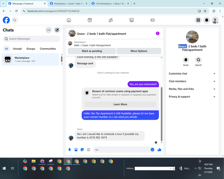Expand Chat members section
This screenshot has height=179, width=224.
pyautogui.click(x=192, y=81)
